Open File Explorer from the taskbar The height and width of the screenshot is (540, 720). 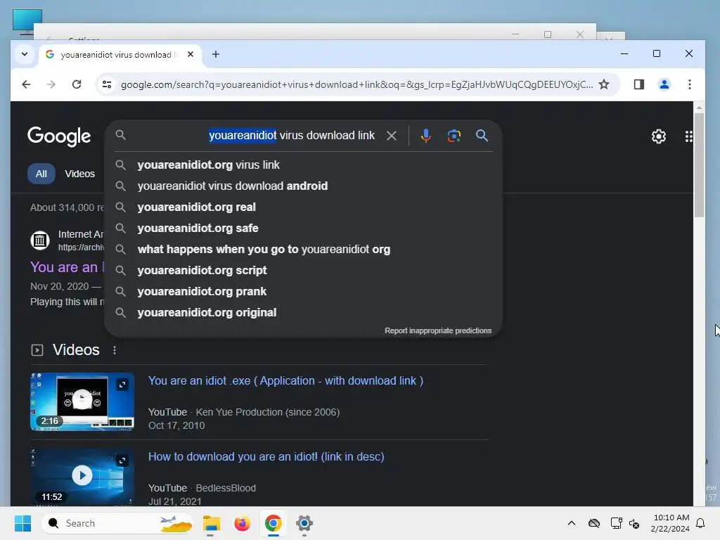click(x=211, y=523)
